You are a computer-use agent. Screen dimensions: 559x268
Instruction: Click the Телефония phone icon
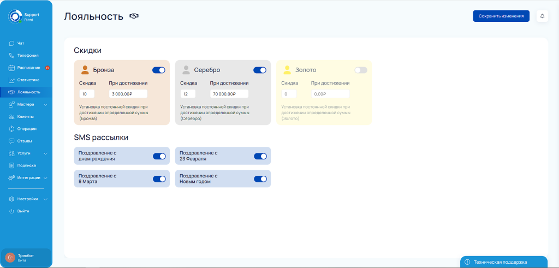11,55
